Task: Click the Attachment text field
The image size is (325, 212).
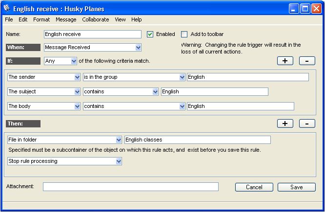Action: point(130,187)
